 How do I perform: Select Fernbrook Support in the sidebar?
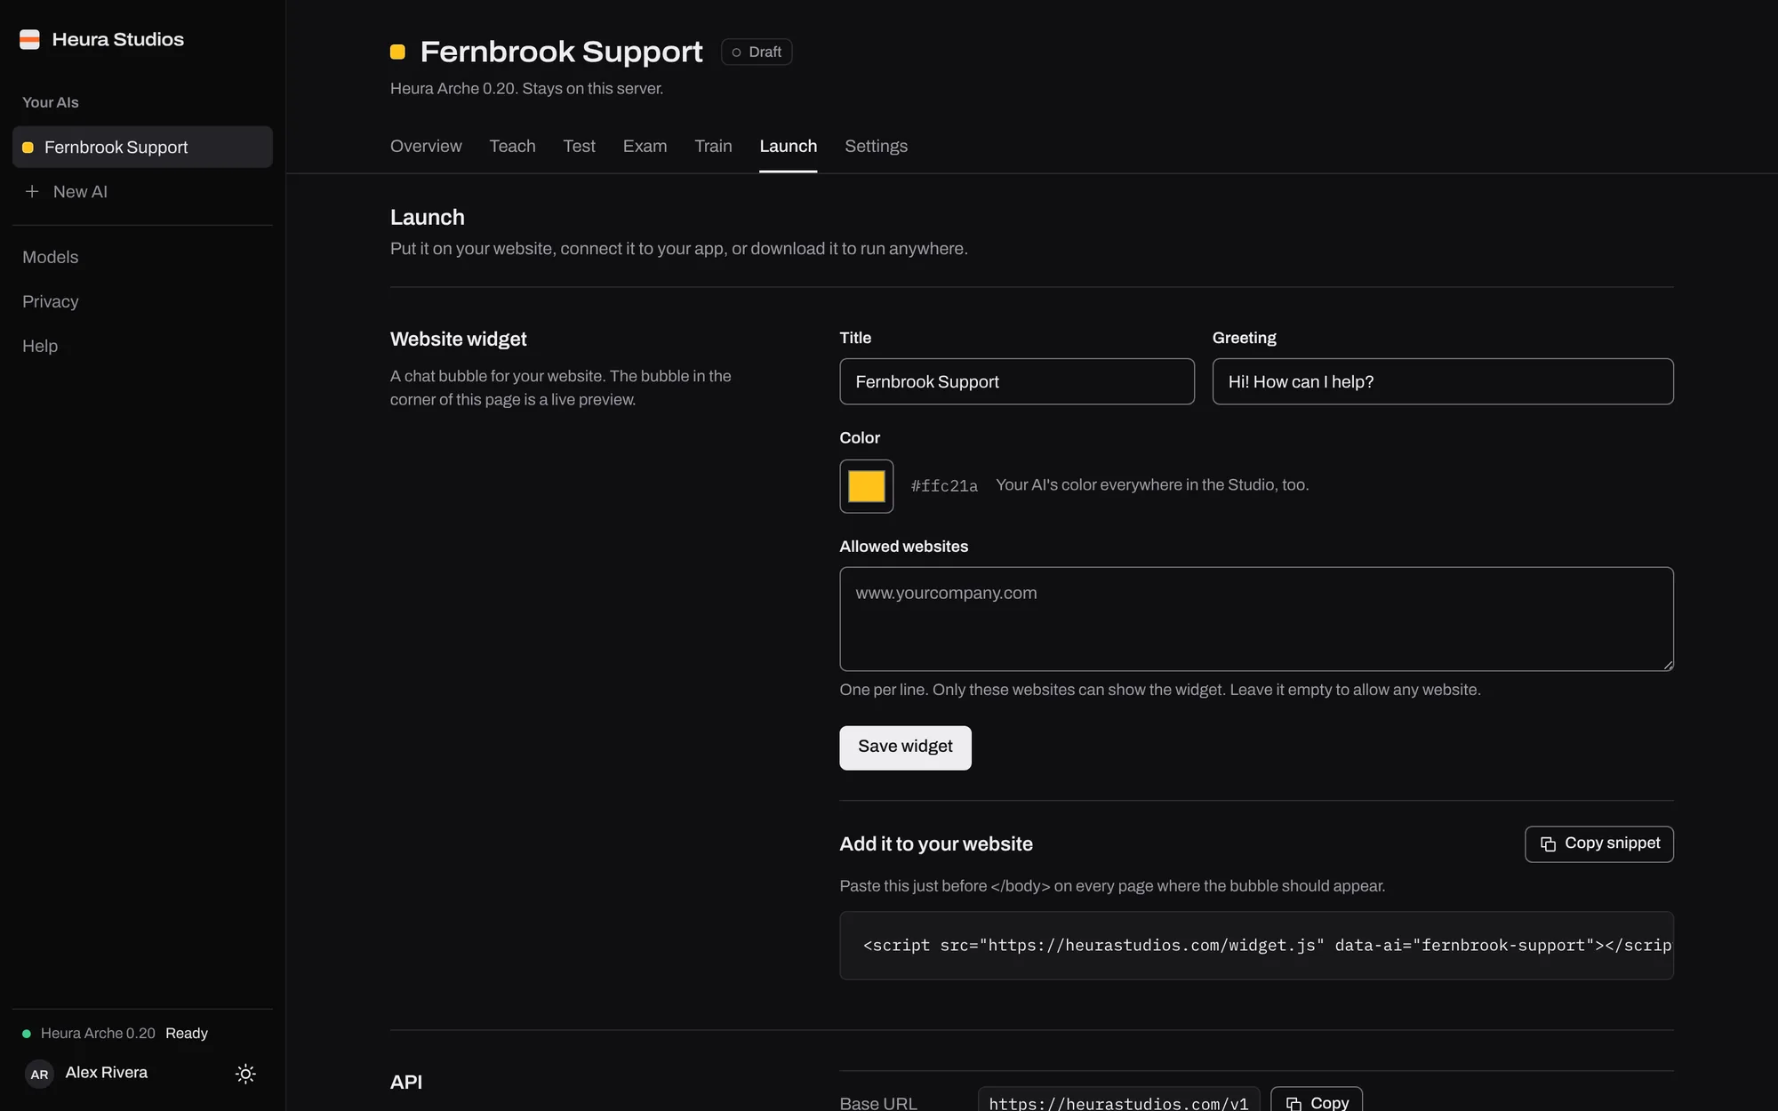pyautogui.click(x=142, y=147)
